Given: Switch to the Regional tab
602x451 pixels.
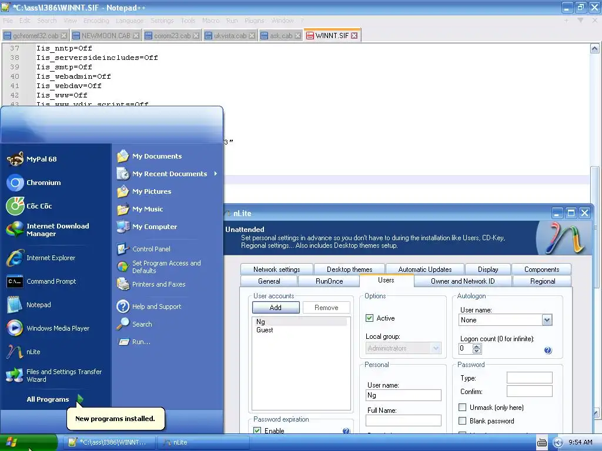Looking at the screenshot, I should coord(543,281).
